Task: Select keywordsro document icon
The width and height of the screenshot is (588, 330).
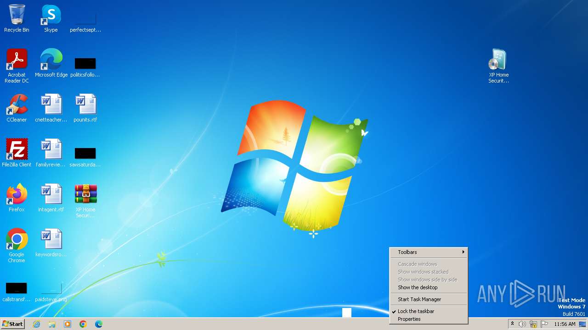Action: (51, 243)
